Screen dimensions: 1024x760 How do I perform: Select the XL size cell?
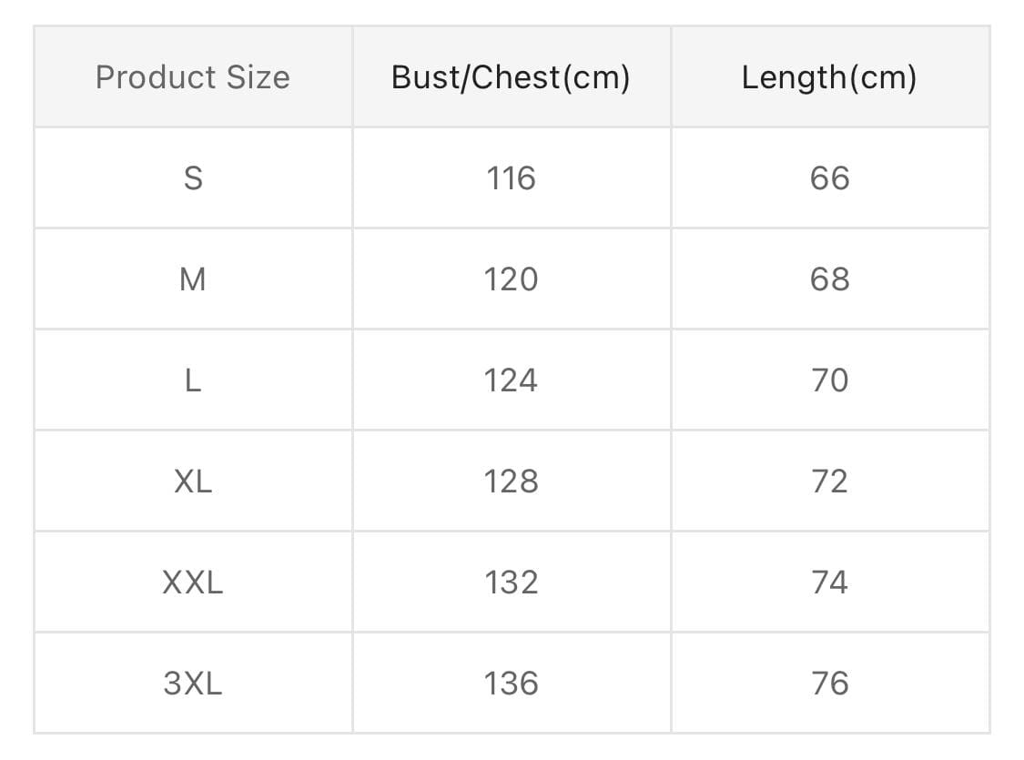(x=193, y=481)
